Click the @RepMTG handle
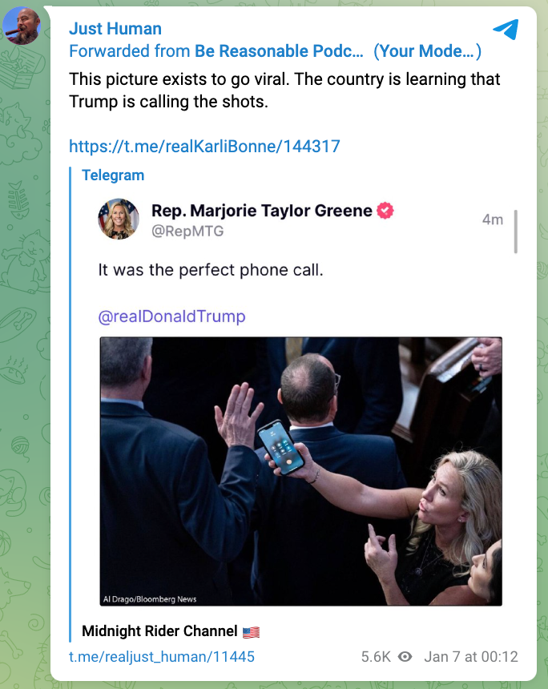Screen dimensions: 548x689 (187, 231)
